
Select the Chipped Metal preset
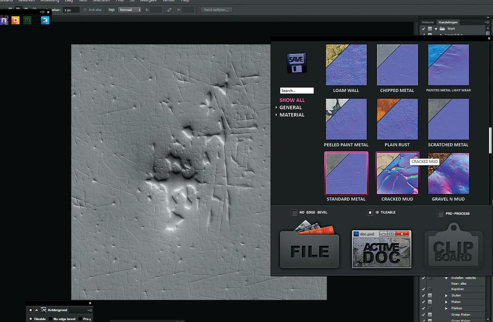coord(397,65)
